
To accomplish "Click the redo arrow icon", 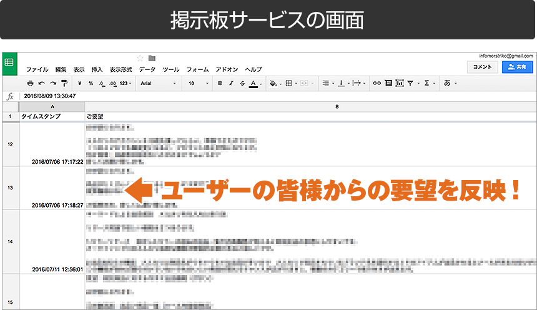I will pos(52,83).
